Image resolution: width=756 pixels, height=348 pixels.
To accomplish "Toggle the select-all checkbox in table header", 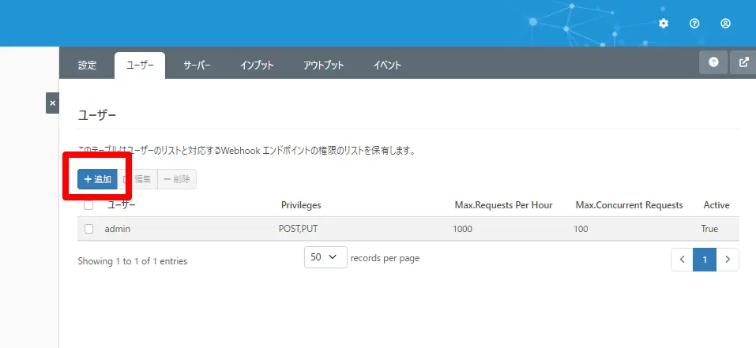I will point(88,205).
